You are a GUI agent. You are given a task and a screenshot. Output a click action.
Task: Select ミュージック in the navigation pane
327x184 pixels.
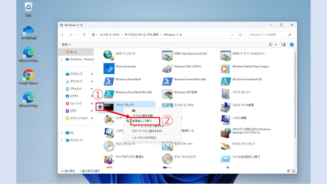click(x=76, y=103)
